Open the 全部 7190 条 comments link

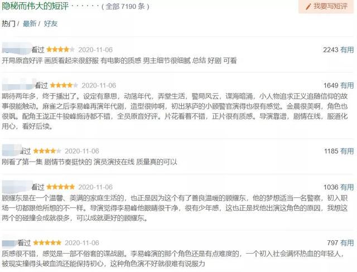coord(126,6)
